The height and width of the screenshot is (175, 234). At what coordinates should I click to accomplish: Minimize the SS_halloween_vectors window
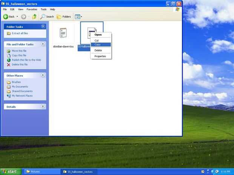point(168,4)
